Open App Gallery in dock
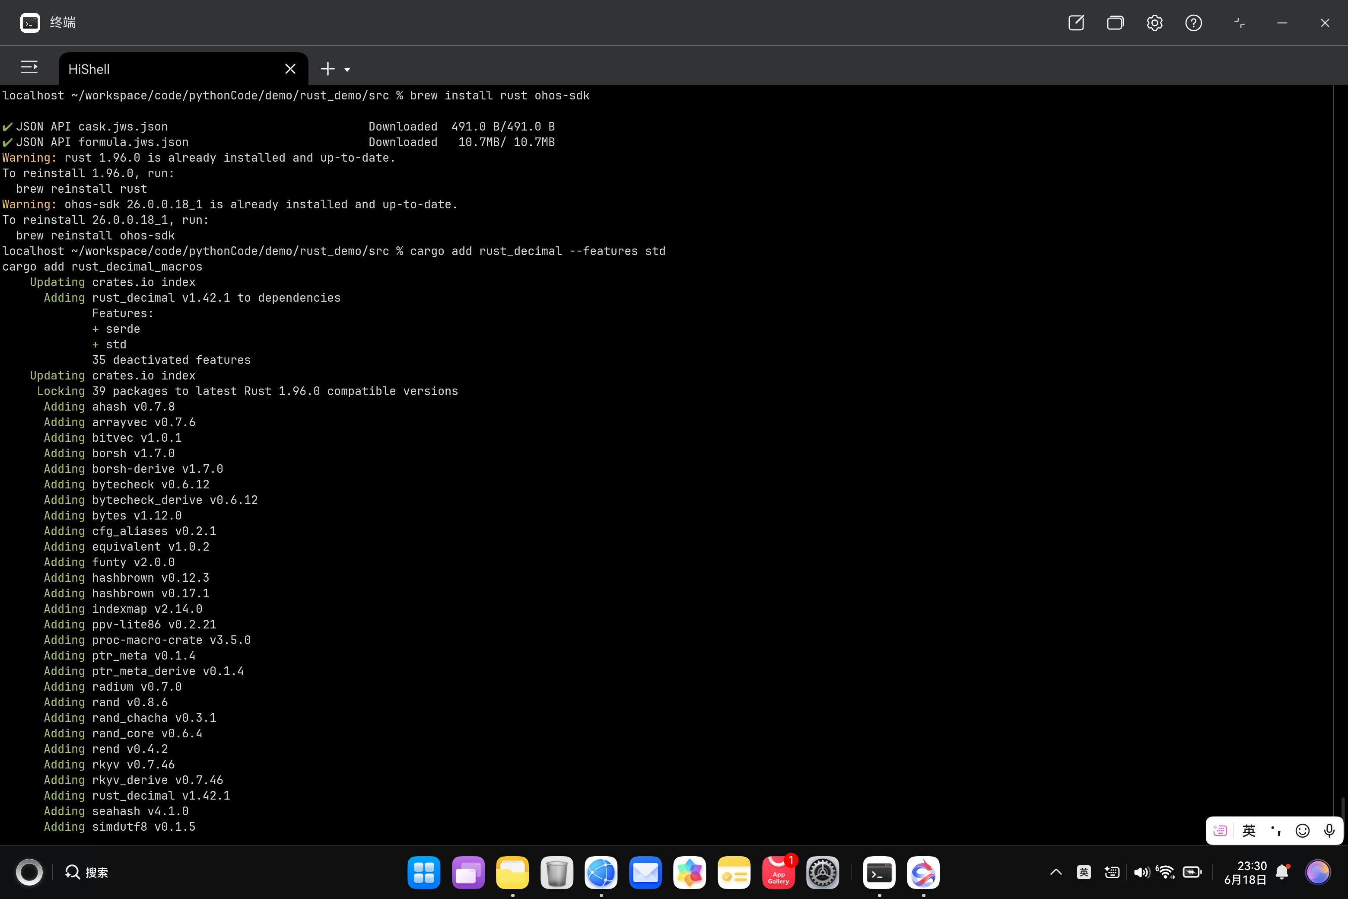Screen dimensions: 1348x899 tap(778, 873)
